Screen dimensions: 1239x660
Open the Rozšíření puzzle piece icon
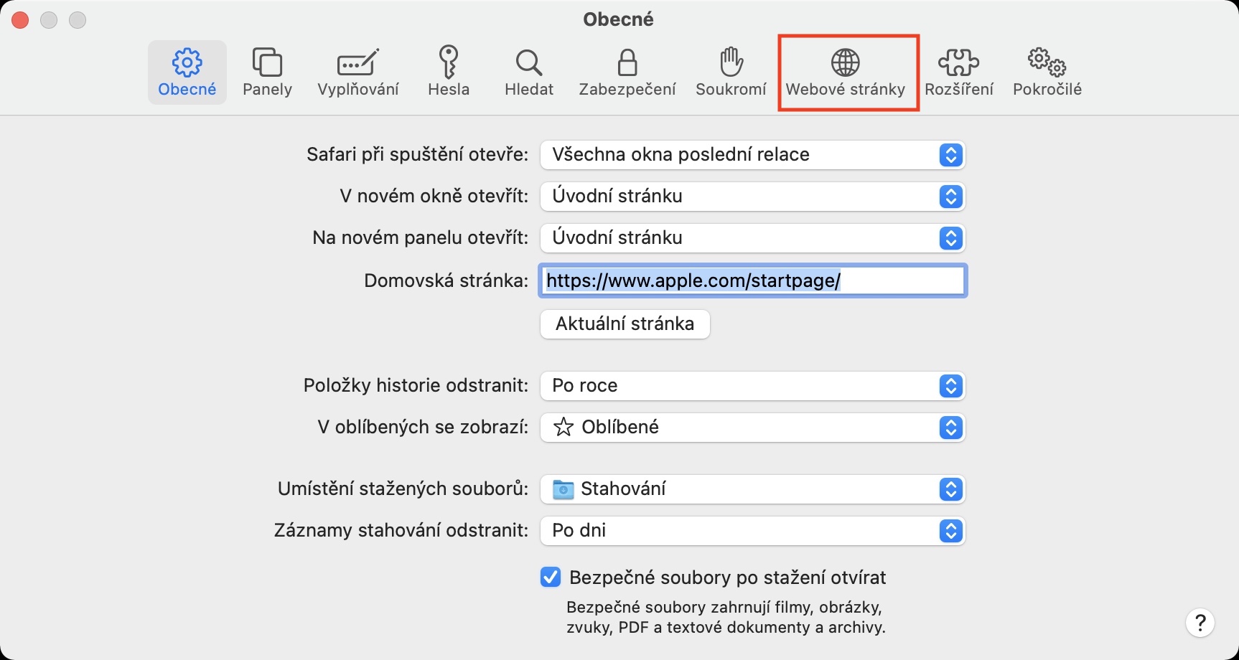959,63
